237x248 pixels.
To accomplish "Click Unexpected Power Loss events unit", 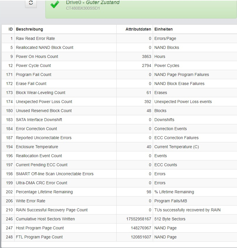I will [183, 102].
